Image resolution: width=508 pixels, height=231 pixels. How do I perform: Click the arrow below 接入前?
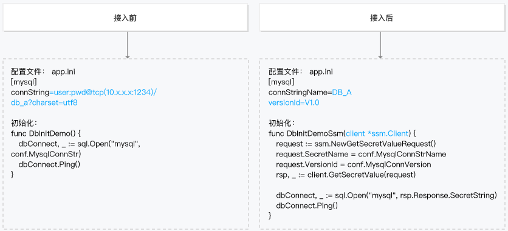pos(128,45)
